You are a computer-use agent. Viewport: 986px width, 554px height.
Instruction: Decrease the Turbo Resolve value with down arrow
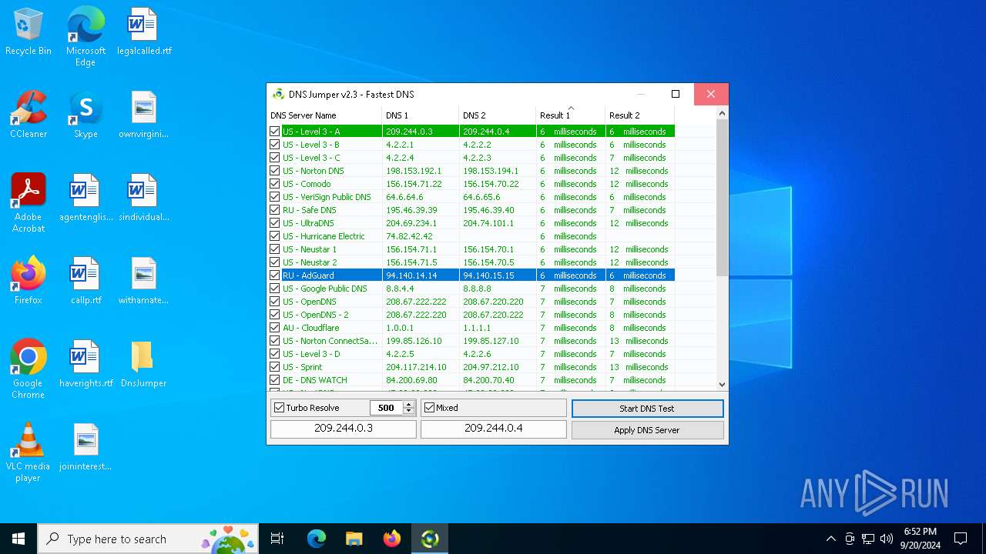click(409, 412)
